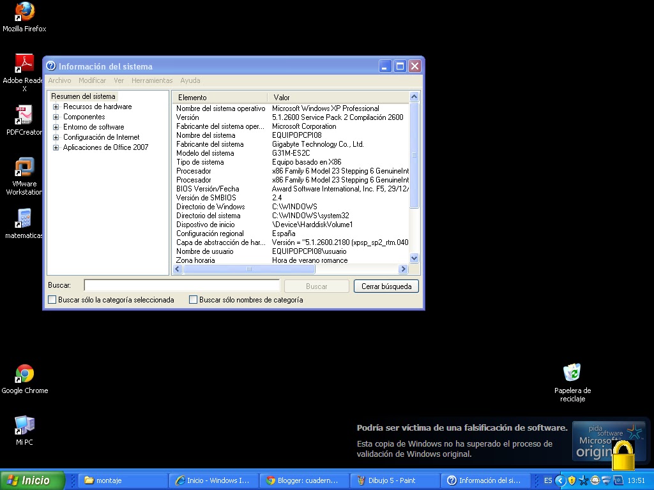This screenshot has height=490, width=654.
Task: Expand the Entorno de software node
Action: (x=56, y=127)
